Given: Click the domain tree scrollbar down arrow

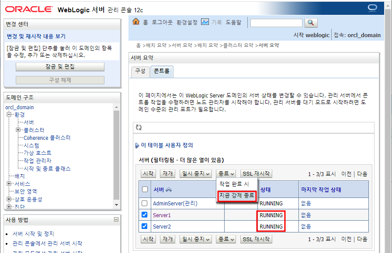Looking at the screenshot, I should [x=117, y=205].
